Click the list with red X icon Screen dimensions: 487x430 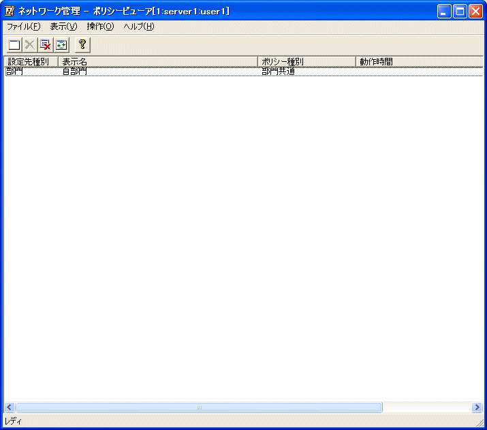pos(46,45)
